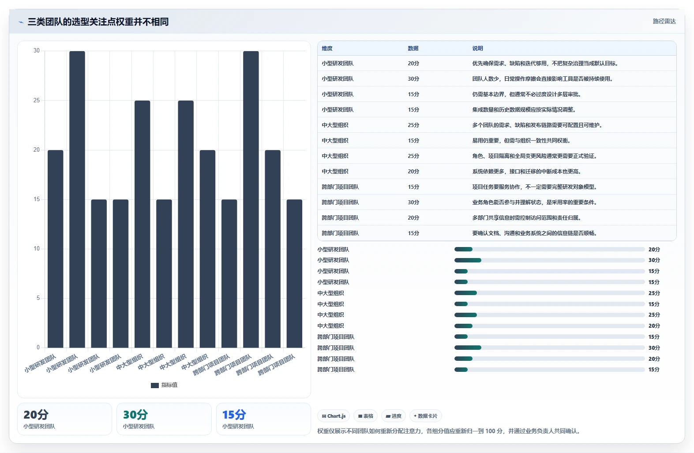Click the 表格 chip icon
The image size is (694, 453).
360,416
